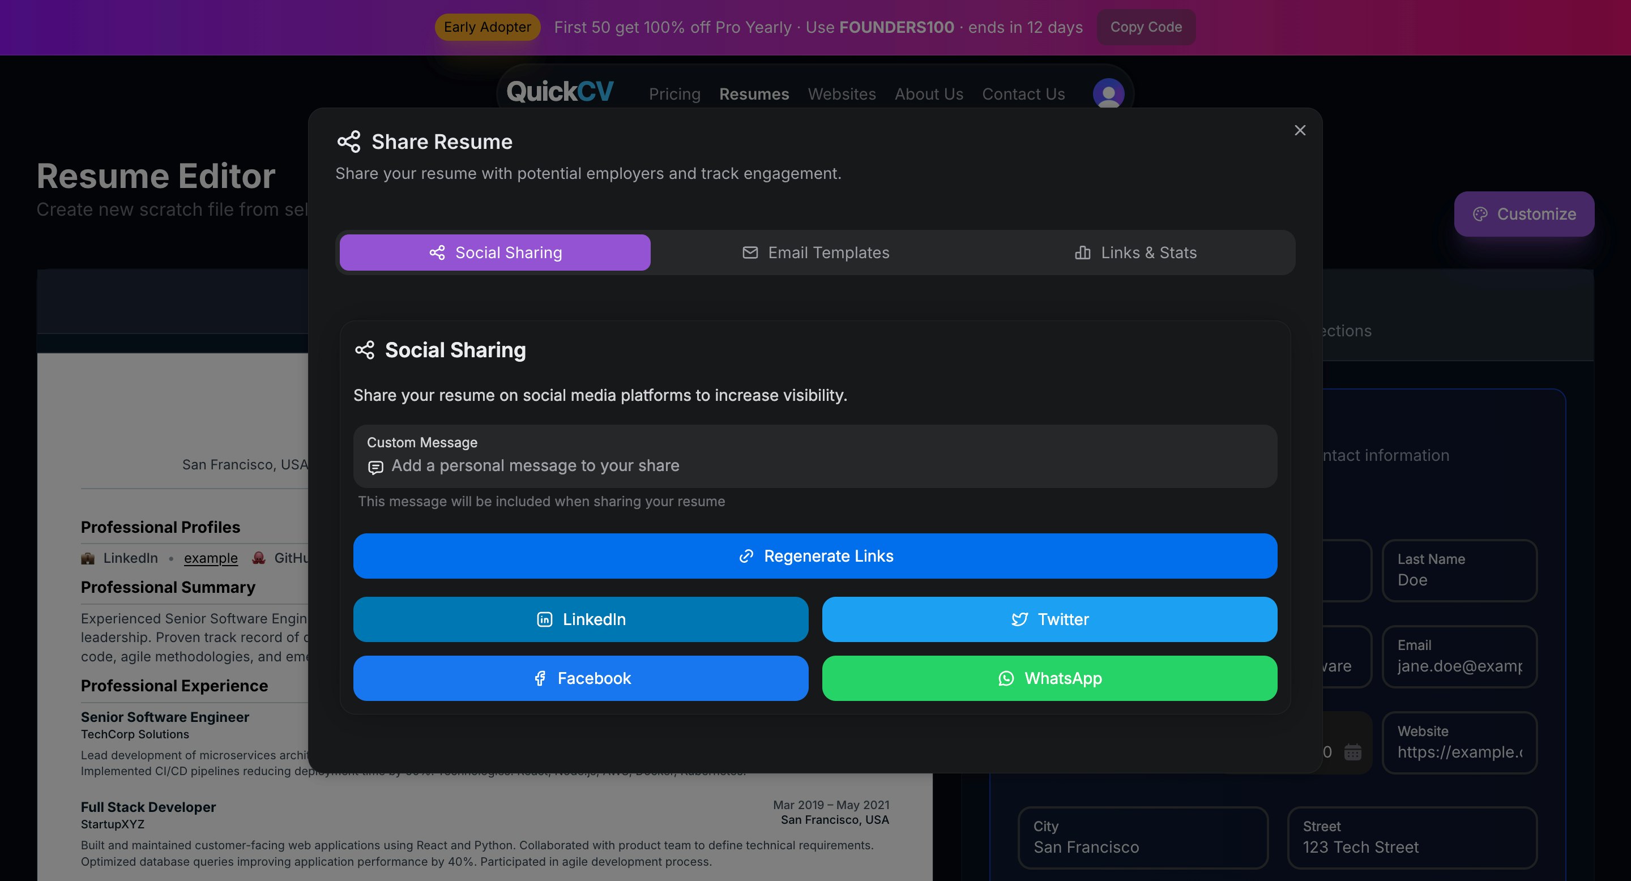Click the Twitter bird icon on the Twitter button
The width and height of the screenshot is (1631, 881).
pyautogui.click(x=1020, y=619)
